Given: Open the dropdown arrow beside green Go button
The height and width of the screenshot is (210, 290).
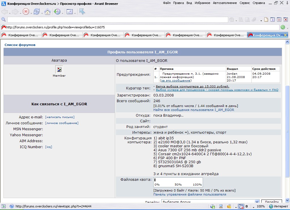Looking at the screenshot, I should point(287,28).
